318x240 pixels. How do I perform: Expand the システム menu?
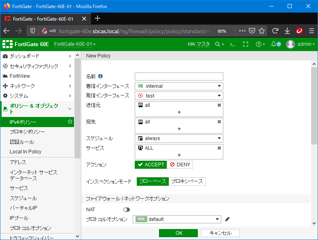click(37, 96)
